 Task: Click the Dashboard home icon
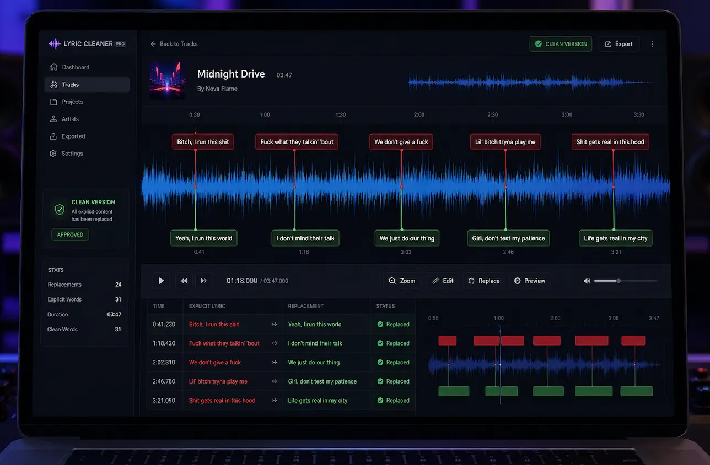pyautogui.click(x=53, y=67)
